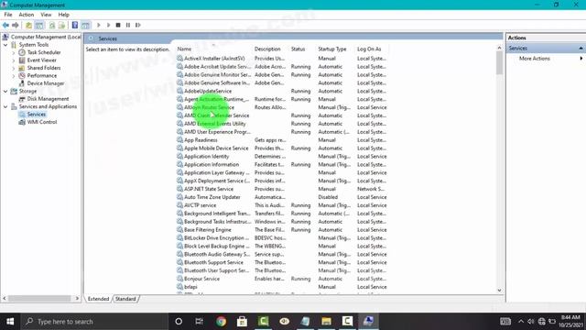Open the Action menu

tap(27, 15)
